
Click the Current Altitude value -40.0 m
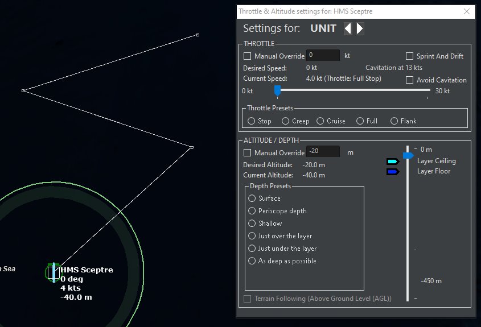coord(314,175)
